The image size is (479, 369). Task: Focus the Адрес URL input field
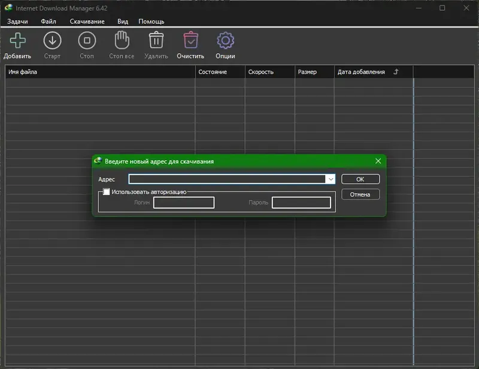coord(227,179)
